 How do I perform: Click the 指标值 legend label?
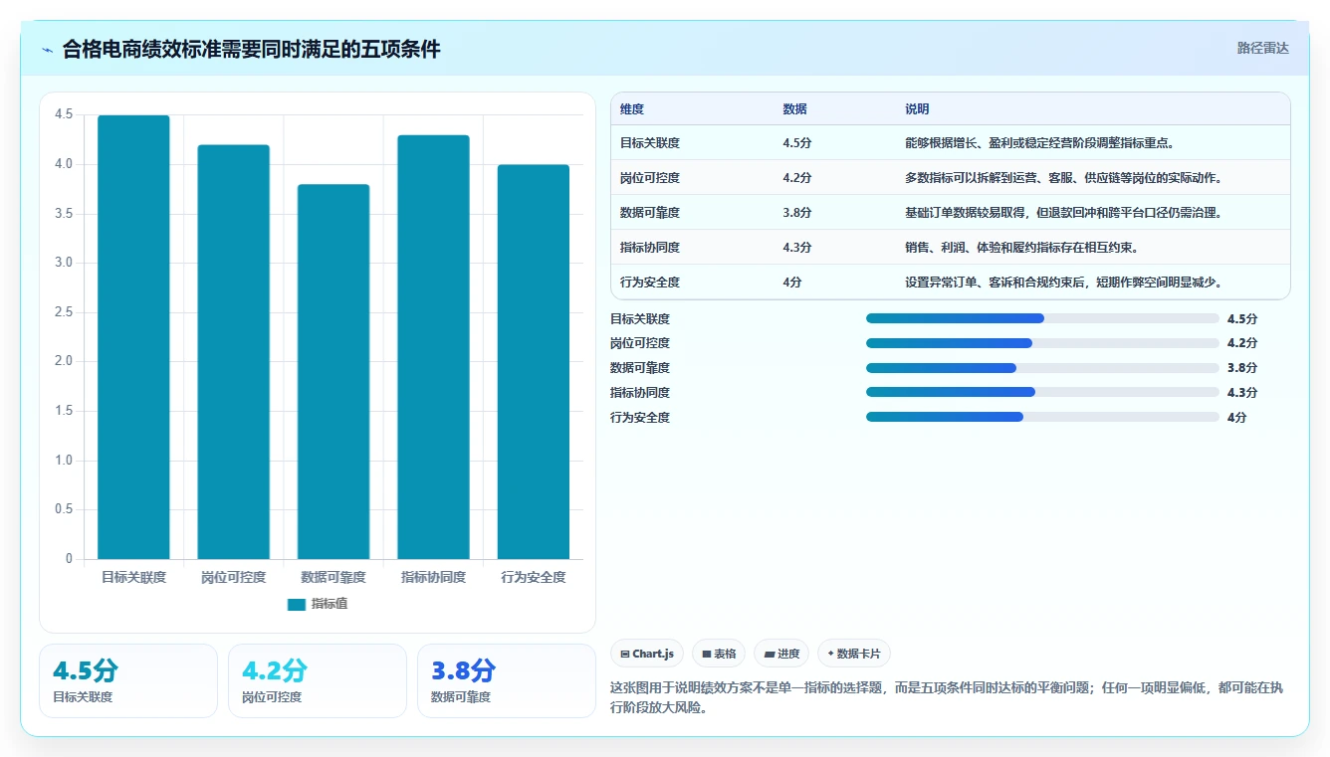pos(330,604)
